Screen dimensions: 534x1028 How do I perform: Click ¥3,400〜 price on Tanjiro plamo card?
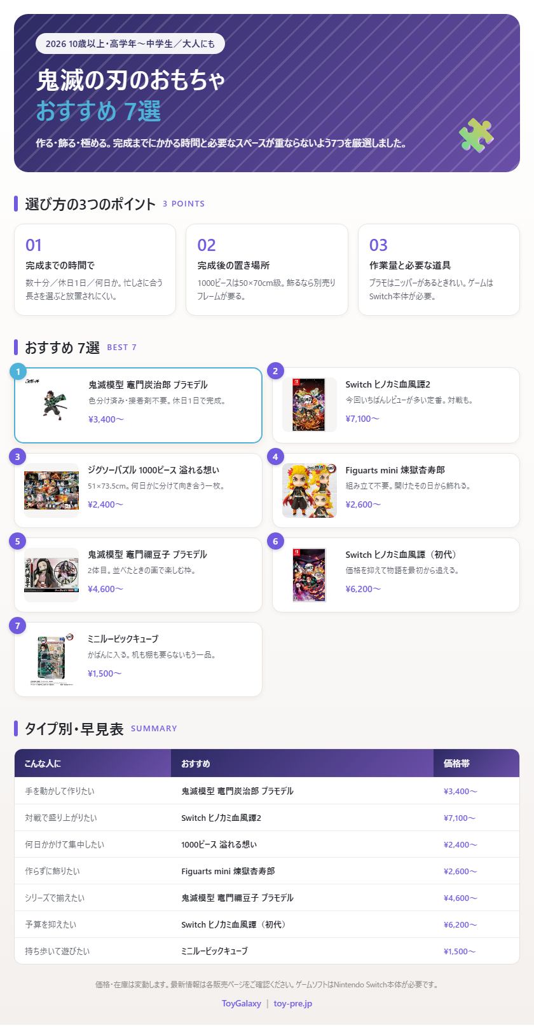[x=106, y=419]
